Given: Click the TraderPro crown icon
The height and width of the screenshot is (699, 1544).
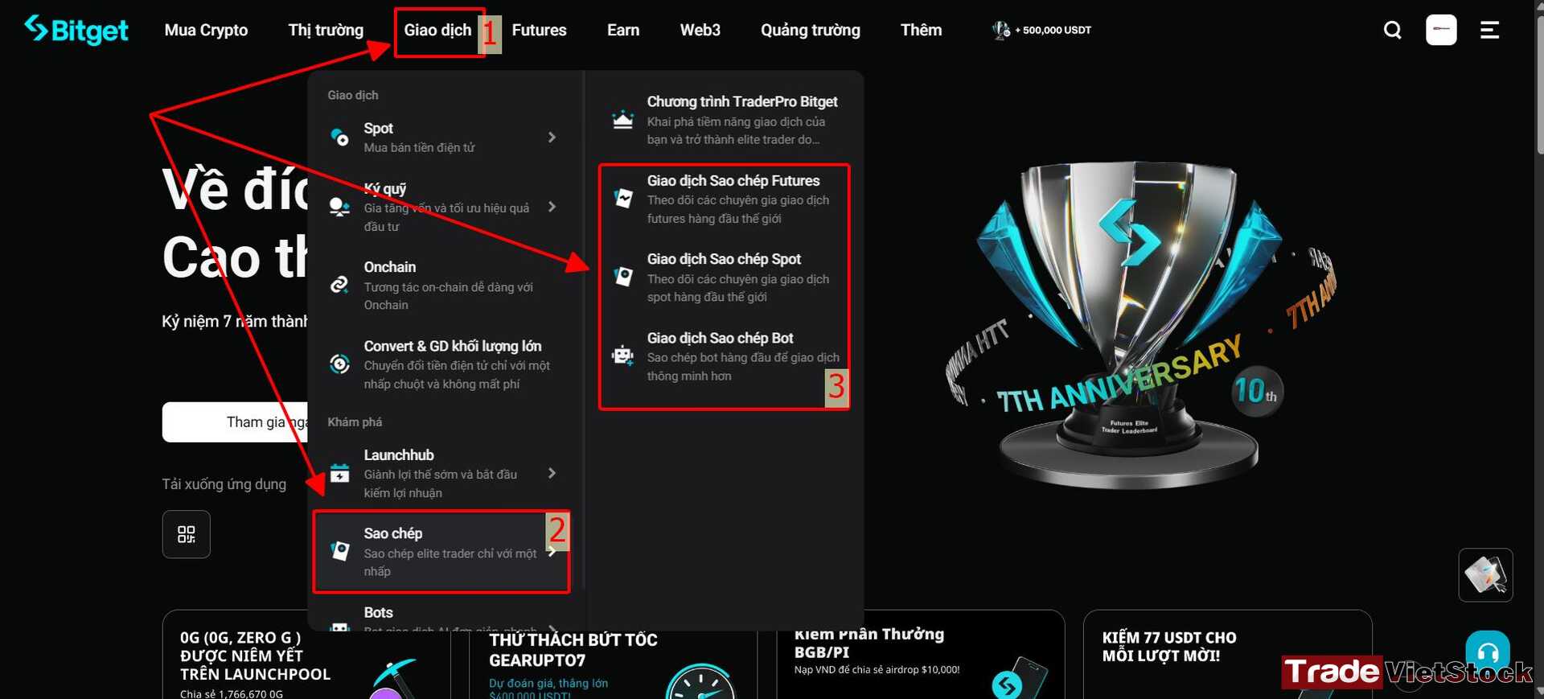Looking at the screenshot, I should (622, 120).
